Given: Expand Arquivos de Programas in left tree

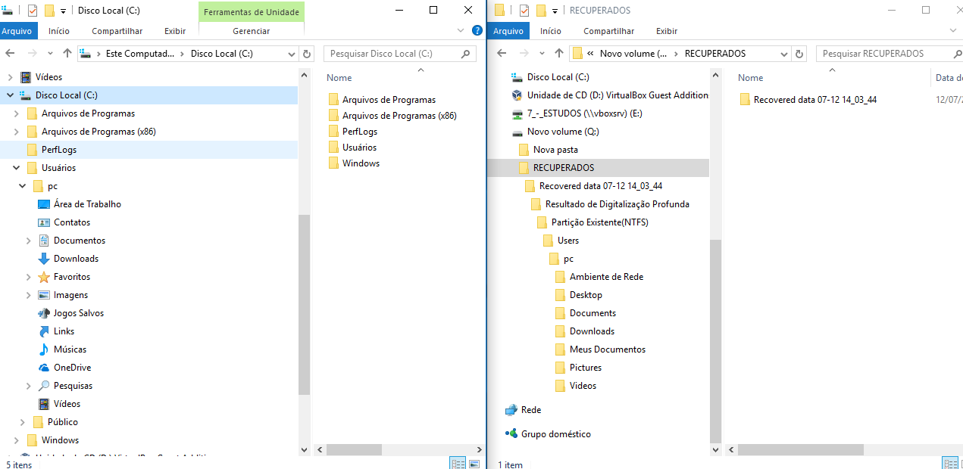Looking at the screenshot, I should click(x=16, y=113).
